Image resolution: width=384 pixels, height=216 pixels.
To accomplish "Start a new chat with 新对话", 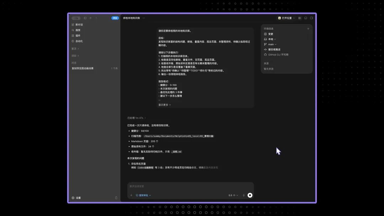I will point(78,25).
